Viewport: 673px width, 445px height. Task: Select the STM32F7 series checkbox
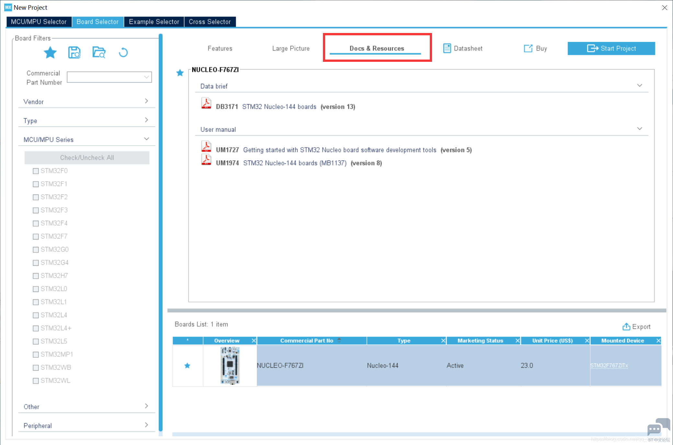coord(36,237)
